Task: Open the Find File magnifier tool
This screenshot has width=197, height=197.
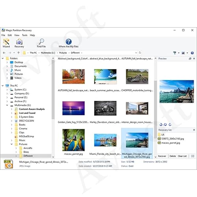Action: tap(41, 43)
